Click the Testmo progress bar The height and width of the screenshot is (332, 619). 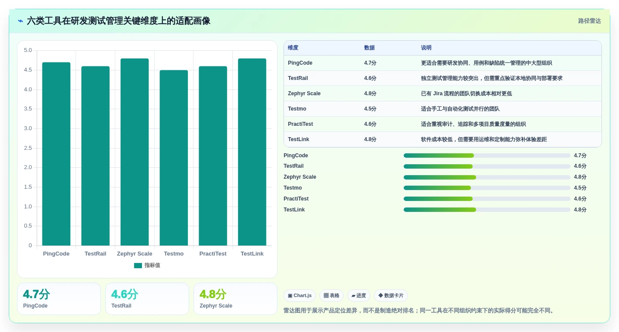click(487, 188)
